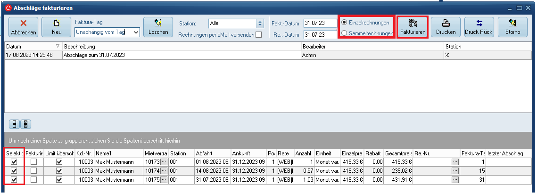537x193 pixels.
Task: Enable Rechnungen per eMail versenden checkbox
Action: click(258, 35)
